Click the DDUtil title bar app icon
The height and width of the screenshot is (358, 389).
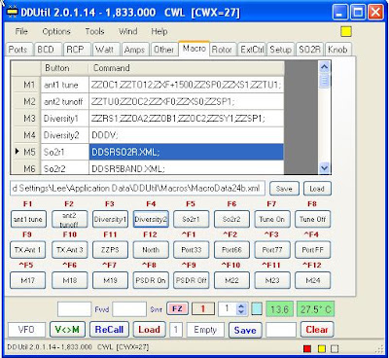coord(13,13)
